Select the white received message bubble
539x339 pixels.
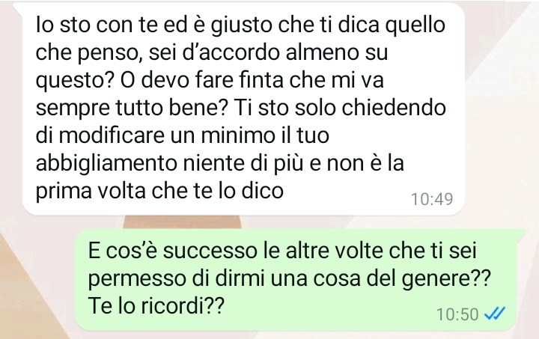243,109
